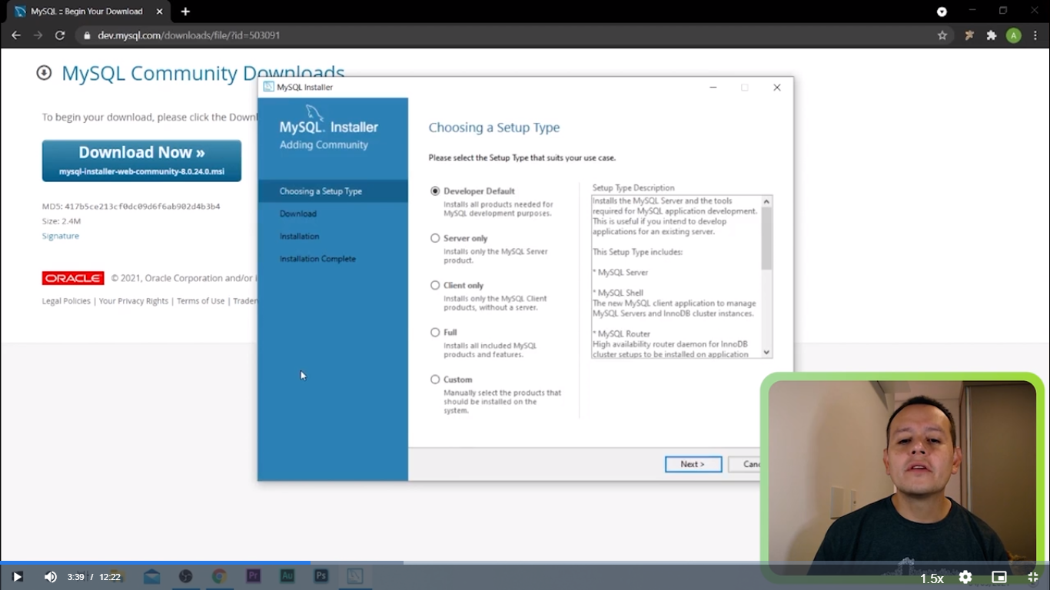Minimize the MySQL Installer window

(x=713, y=88)
